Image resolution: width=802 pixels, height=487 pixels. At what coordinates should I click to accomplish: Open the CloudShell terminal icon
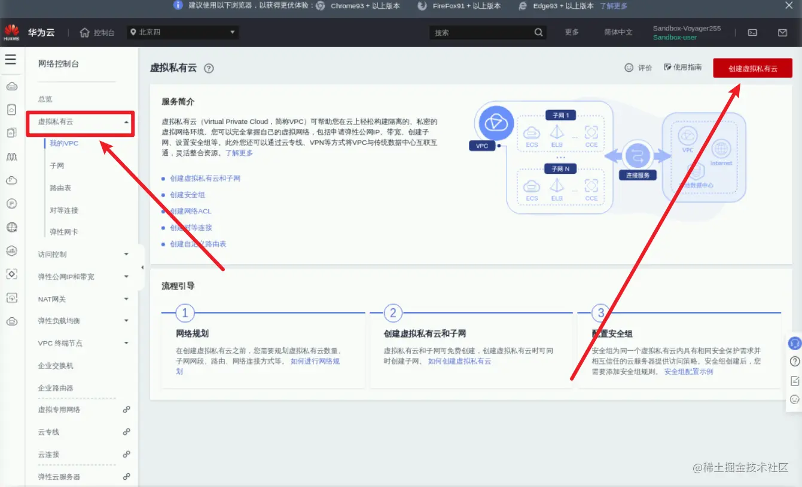(x=753, y=32)
